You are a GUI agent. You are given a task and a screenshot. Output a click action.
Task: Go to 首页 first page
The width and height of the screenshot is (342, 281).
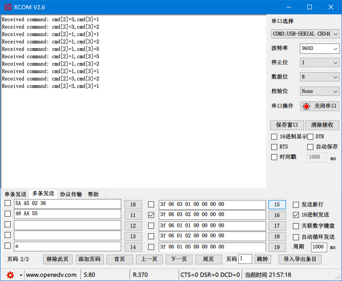coord(119,259)
